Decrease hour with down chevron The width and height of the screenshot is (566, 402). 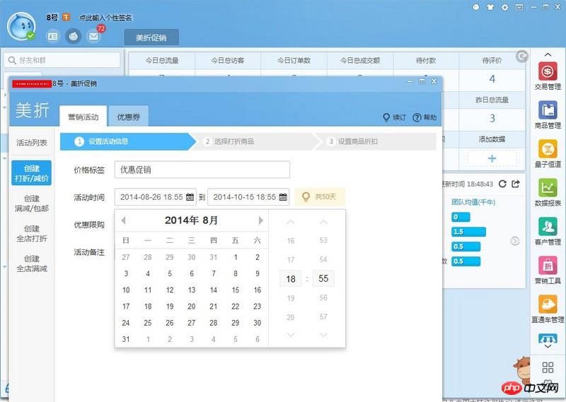pos(291,335)
